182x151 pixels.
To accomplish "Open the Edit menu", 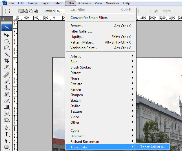I will (21, 3).
